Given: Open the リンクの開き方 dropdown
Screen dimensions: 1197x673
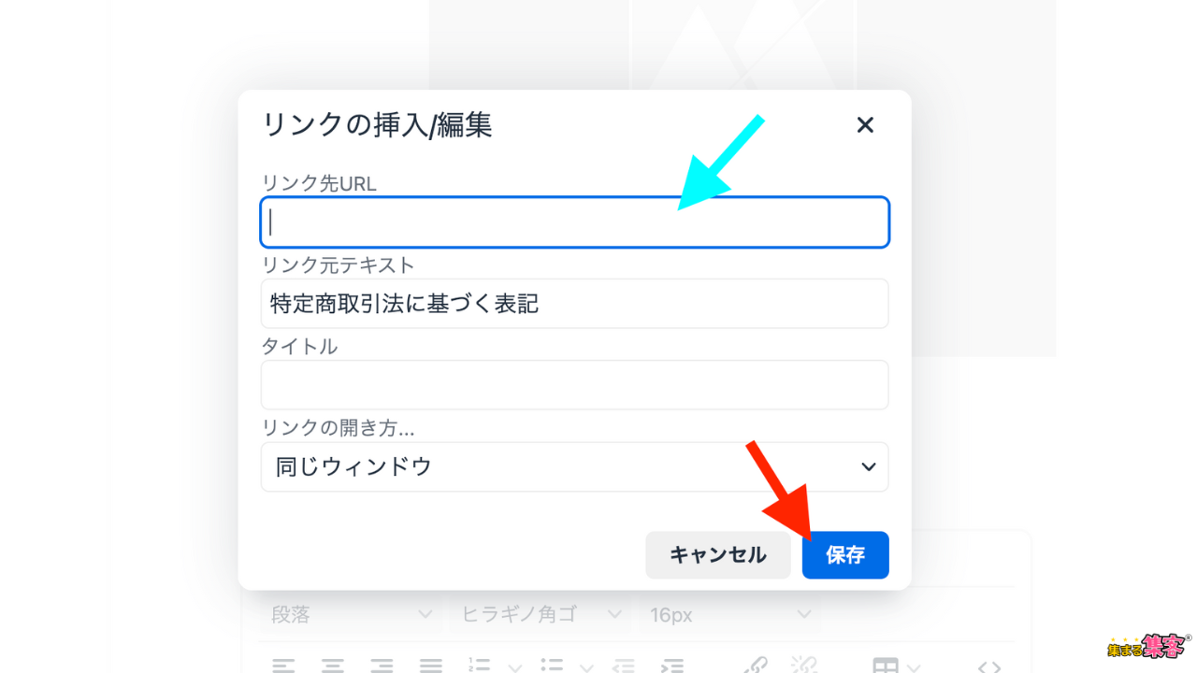Looking at the screenshot, I should pyautogui.click(x=574, y=466).
